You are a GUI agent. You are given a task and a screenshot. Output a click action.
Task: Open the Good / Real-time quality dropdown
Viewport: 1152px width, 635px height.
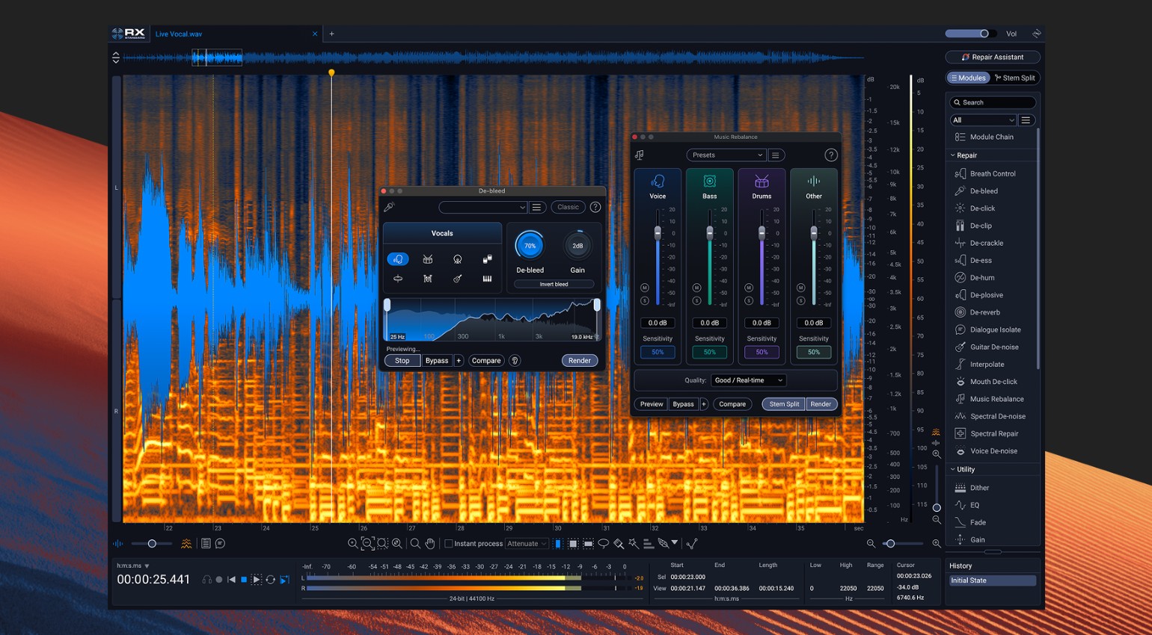click(747, 380)
